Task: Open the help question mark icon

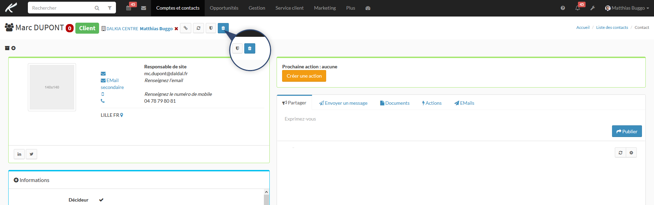Action: [563, 8]
